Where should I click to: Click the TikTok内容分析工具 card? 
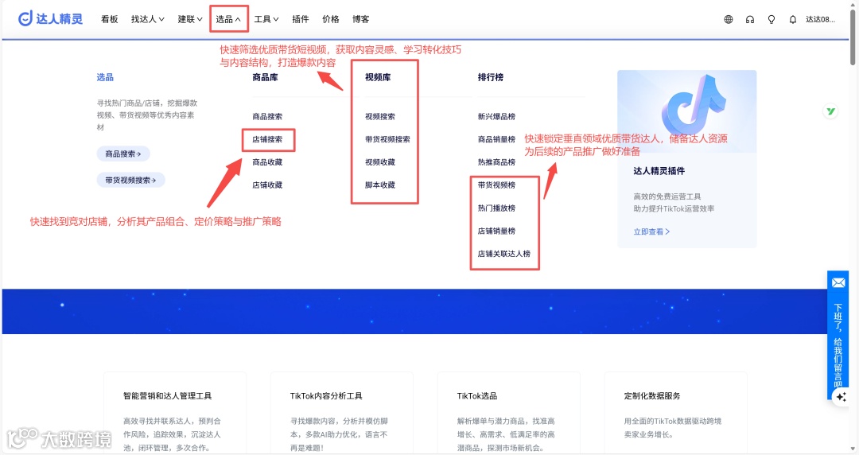click(x=342, y=413)
